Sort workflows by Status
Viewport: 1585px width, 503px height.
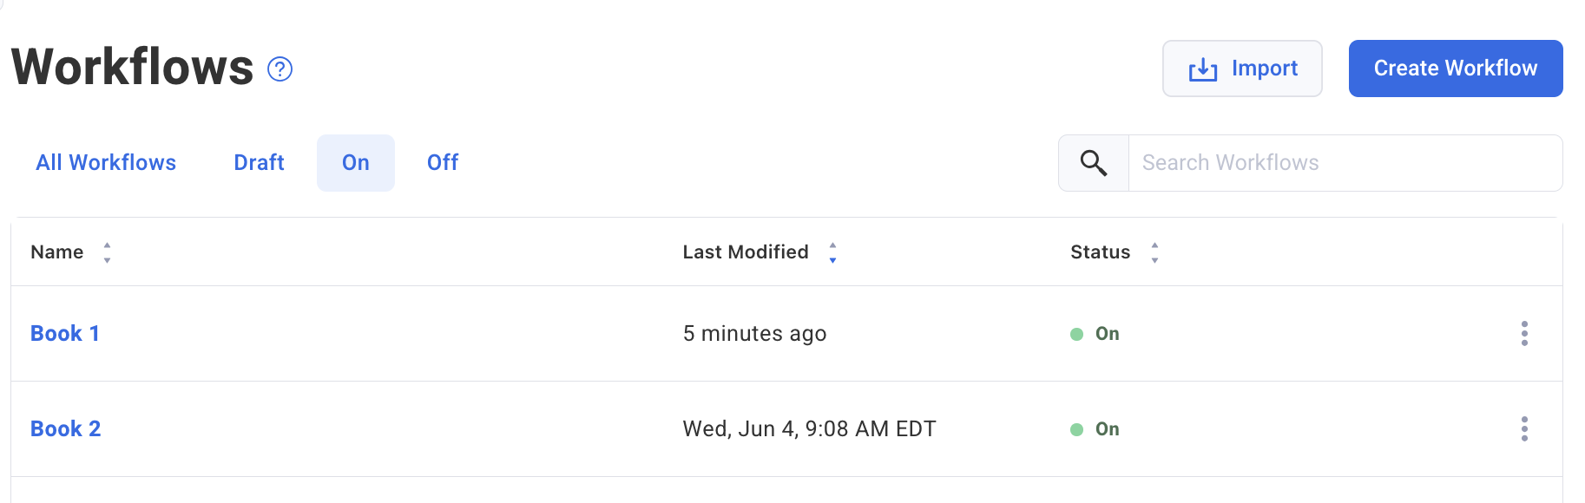click(1154, 251)
